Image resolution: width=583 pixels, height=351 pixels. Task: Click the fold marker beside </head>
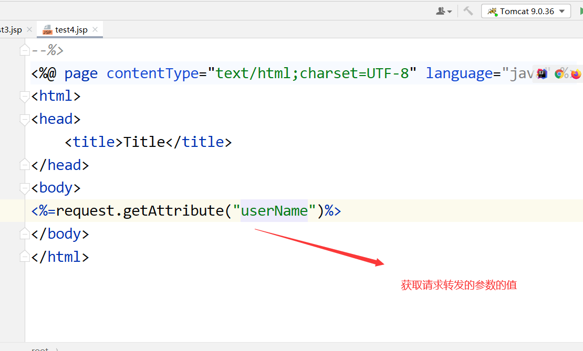tap(25, 165)
